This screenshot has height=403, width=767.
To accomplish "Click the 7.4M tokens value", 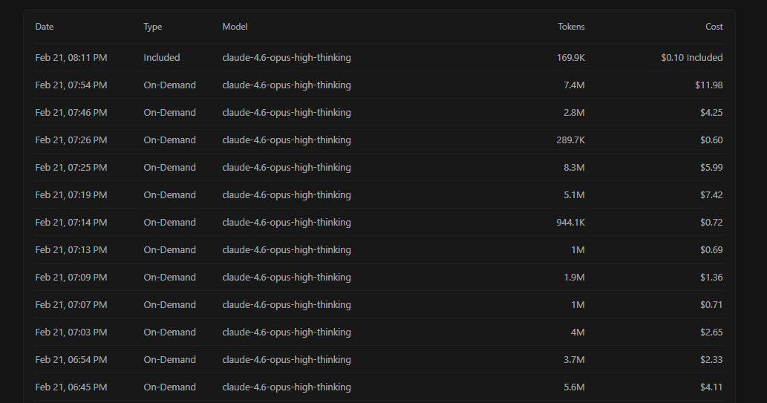I will click(574, 85).
